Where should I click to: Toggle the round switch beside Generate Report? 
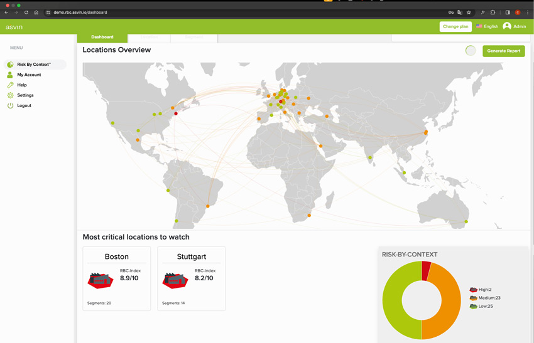(x=471, y=51)
